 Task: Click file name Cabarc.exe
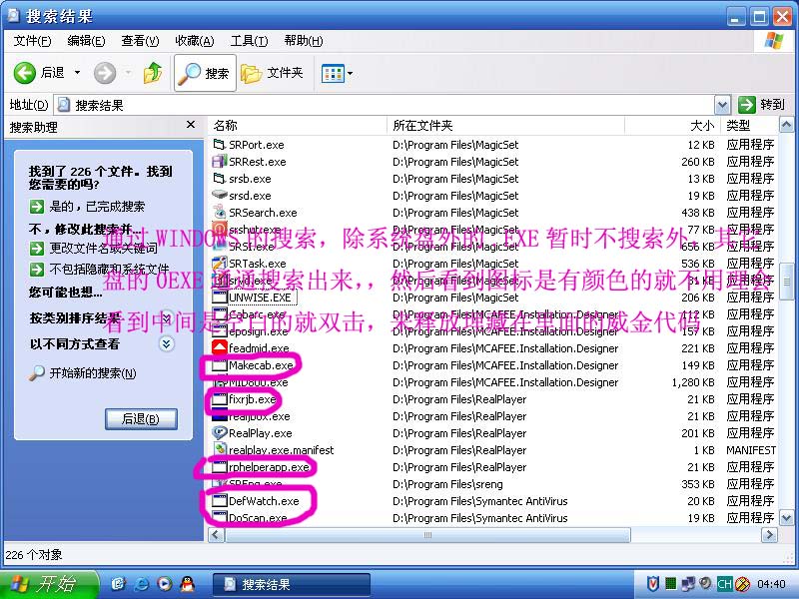click(257, 314)
